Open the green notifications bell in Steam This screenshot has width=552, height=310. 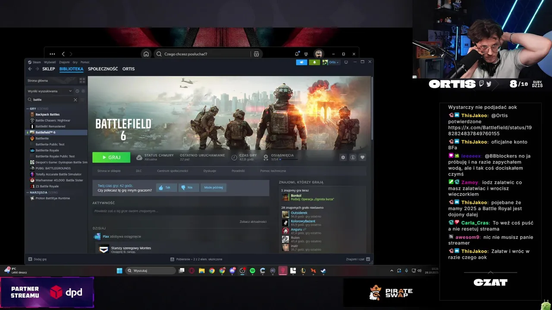tap(314, 62)
